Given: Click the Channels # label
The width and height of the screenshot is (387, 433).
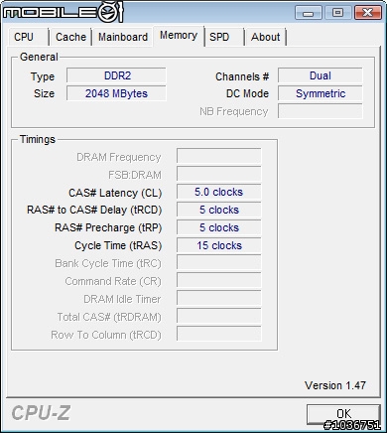Looking at the screenshot, I should pyautogui.click(x=242, y=76).
